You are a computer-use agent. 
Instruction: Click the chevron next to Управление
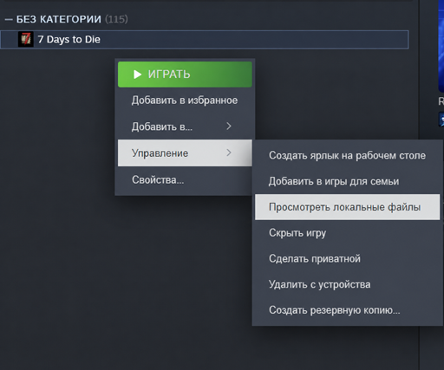(x=229, y=153)
